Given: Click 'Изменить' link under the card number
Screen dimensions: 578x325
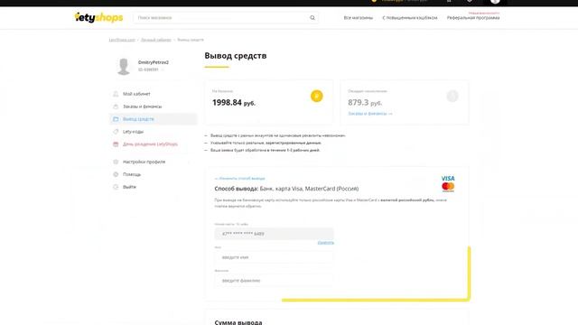Looking at the screenshot, I should coord(326,243).
